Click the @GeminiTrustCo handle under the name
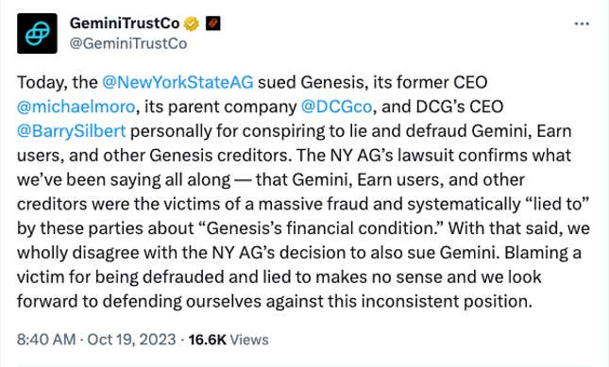 click(128, 43)
